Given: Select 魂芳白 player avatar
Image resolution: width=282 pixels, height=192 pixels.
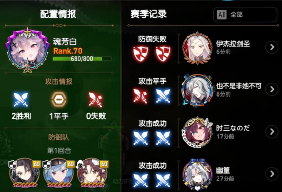Looking at the screenshot, I should 28,50.
